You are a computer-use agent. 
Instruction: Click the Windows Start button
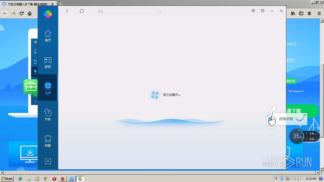click(x=7, y=178)
